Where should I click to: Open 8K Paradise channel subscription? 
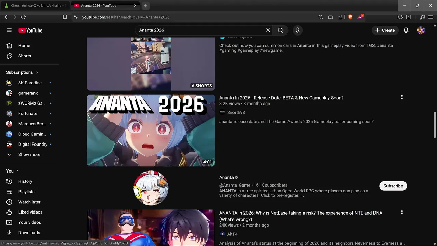29,83
